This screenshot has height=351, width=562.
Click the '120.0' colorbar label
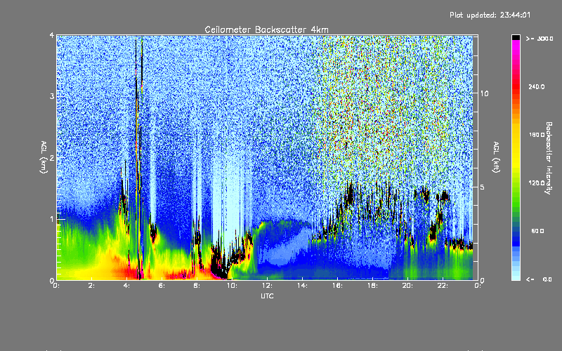click(x=537, y=183)
